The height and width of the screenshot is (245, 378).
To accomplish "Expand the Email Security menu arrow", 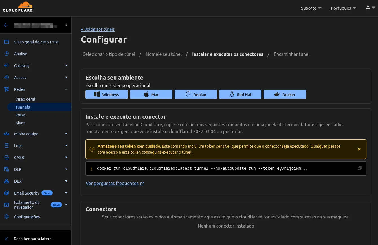I will coord(66,193).
